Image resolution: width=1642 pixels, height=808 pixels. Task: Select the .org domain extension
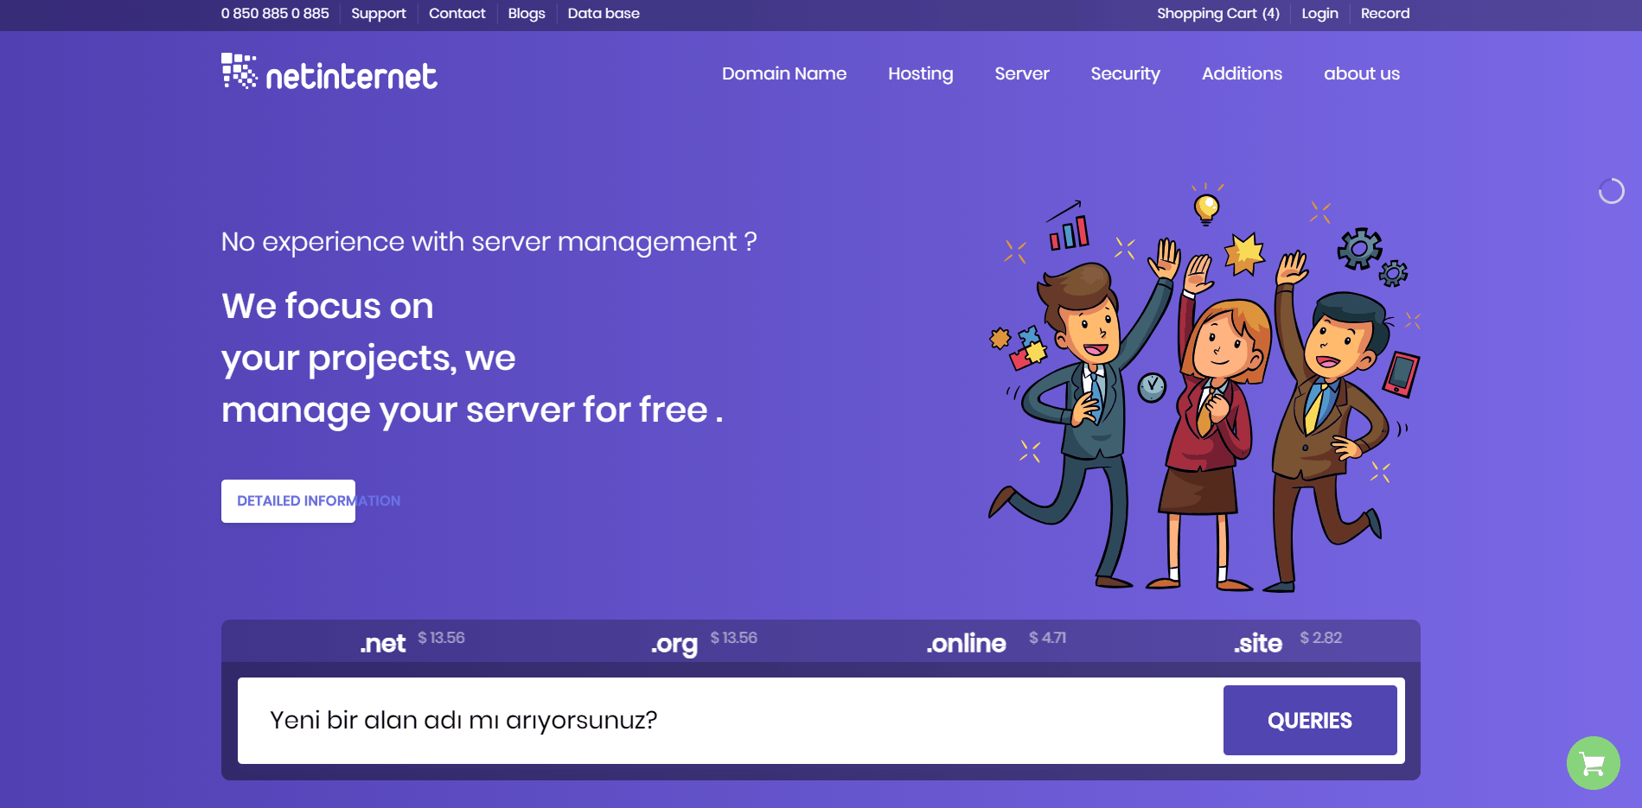(x=673, y=643)
